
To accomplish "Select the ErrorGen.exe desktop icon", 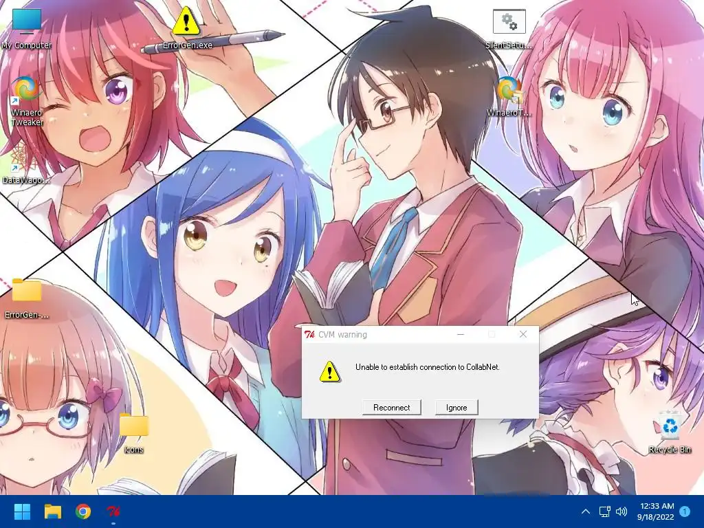I will click(x=187, y=27).
